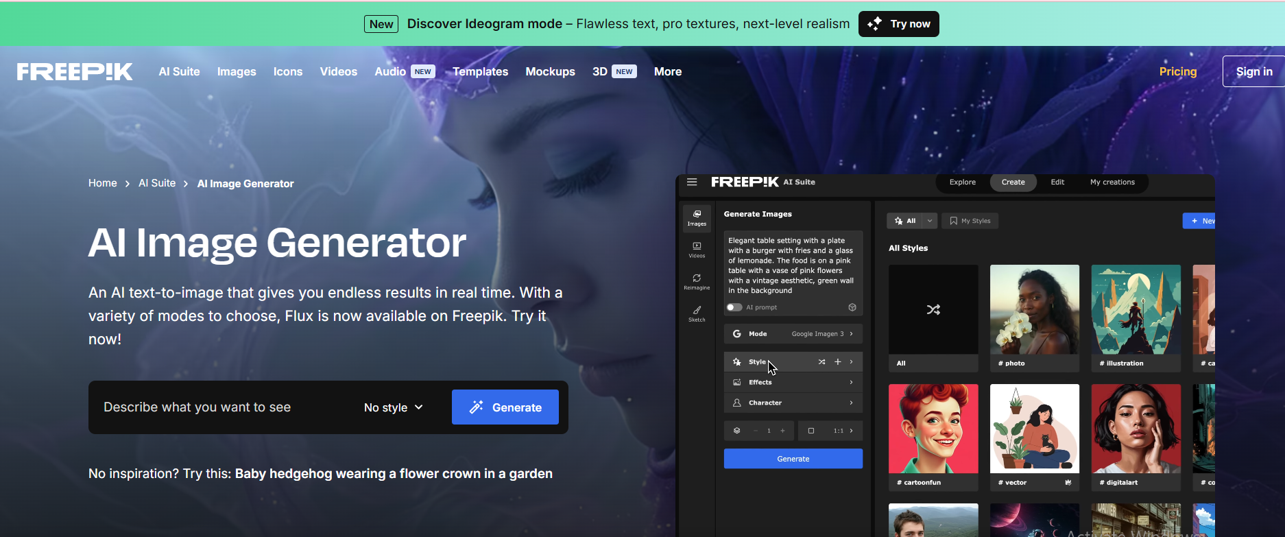Click the Freepik logo in the top navigation
This screenshot has width=1285, height=537.
(75, 71)
